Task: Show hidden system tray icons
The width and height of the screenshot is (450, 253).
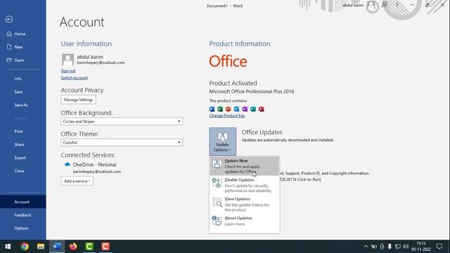Action: point(366,247)
